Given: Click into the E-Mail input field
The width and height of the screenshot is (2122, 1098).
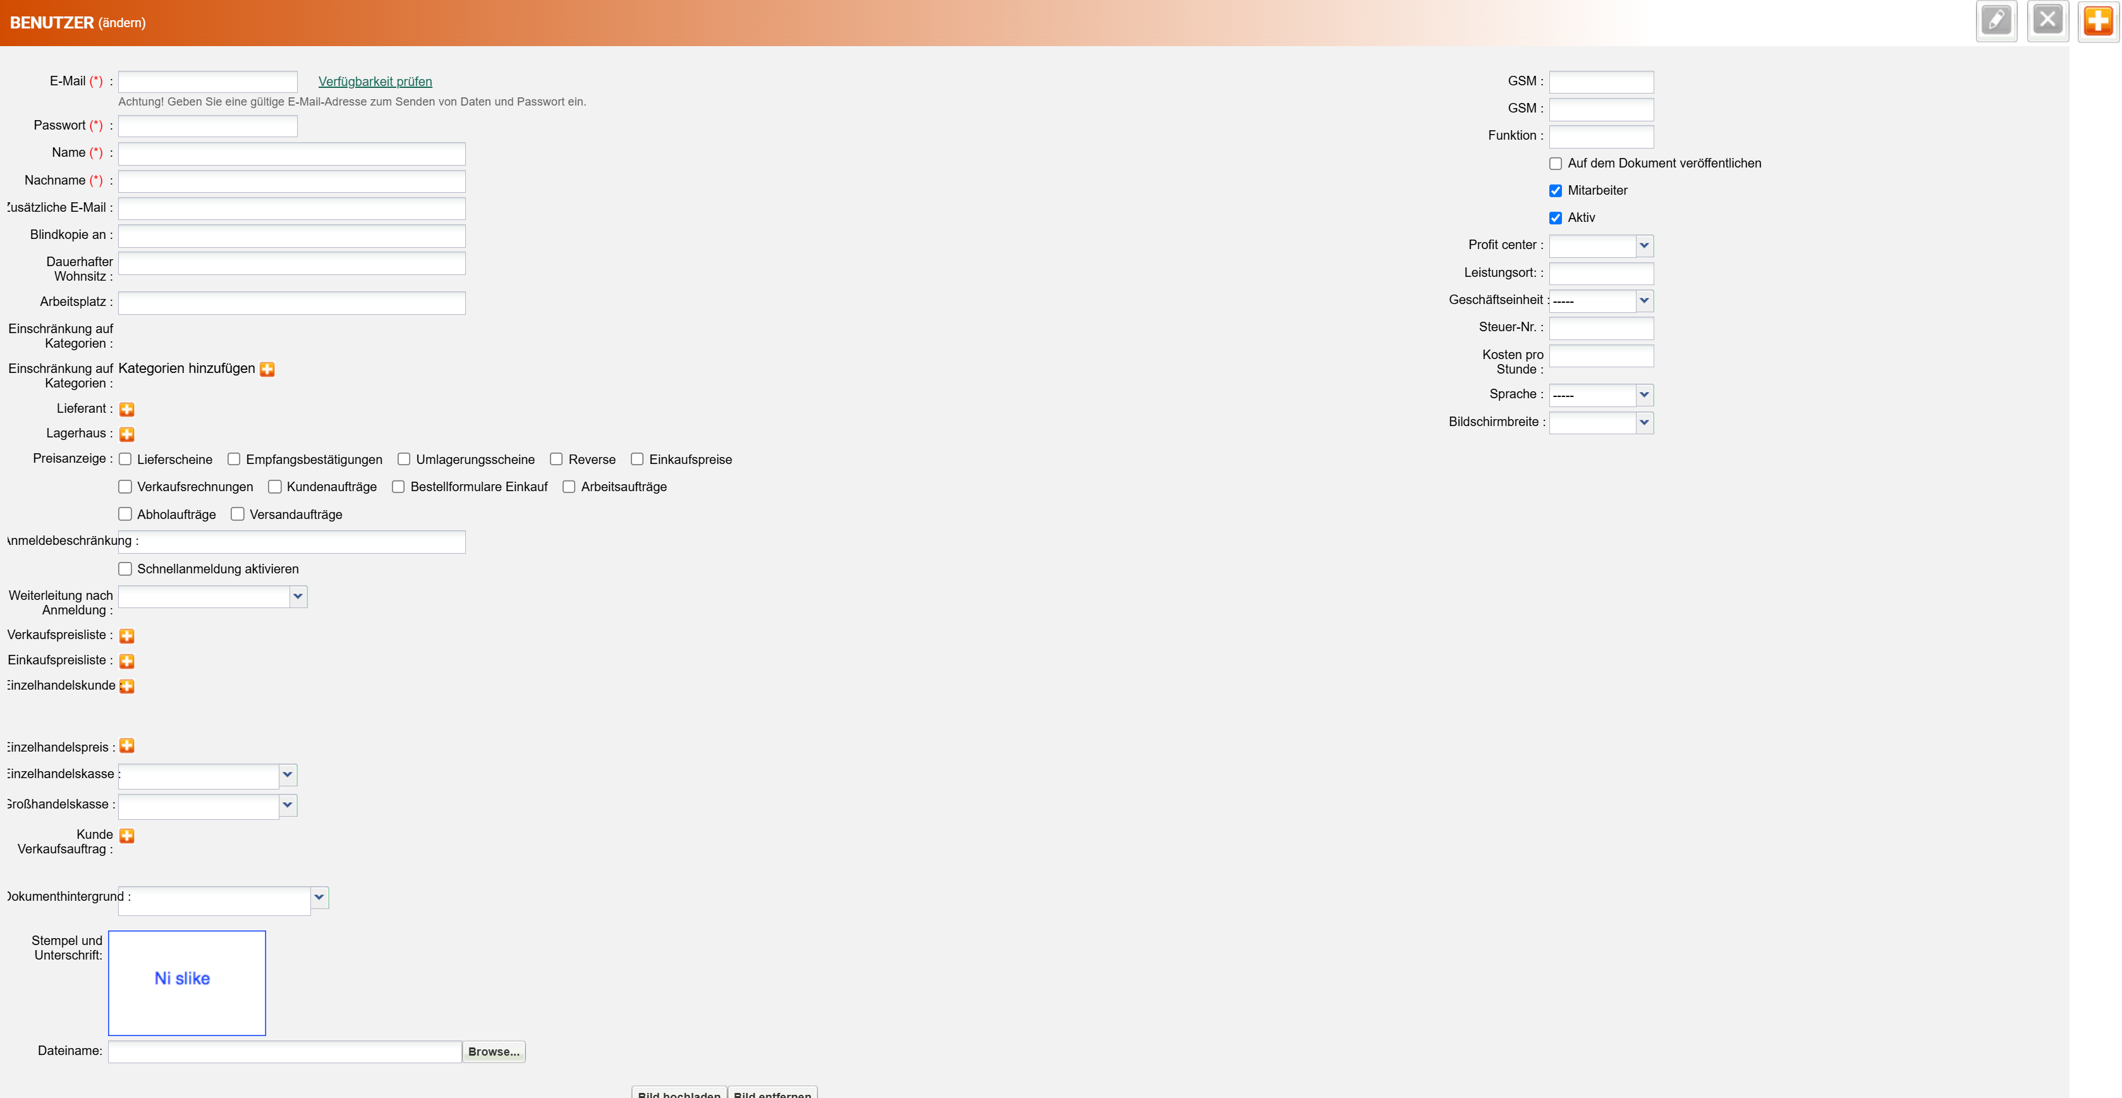Looking at the screenshot, I should tap(207, 82).
